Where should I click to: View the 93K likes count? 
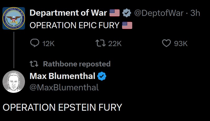click(181, 43)
